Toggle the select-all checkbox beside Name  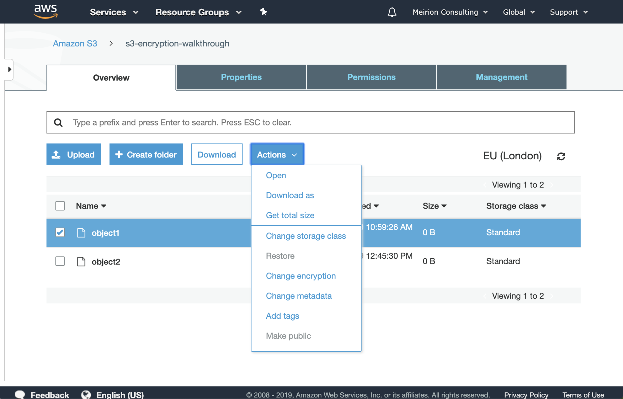point(60,206)
